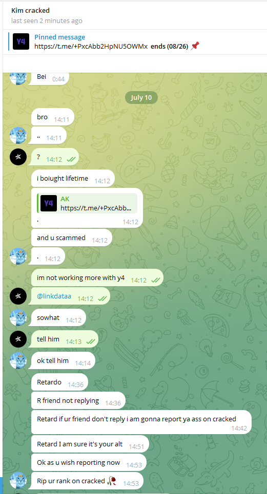Click the wilted rose emoji

coord(112,481)
